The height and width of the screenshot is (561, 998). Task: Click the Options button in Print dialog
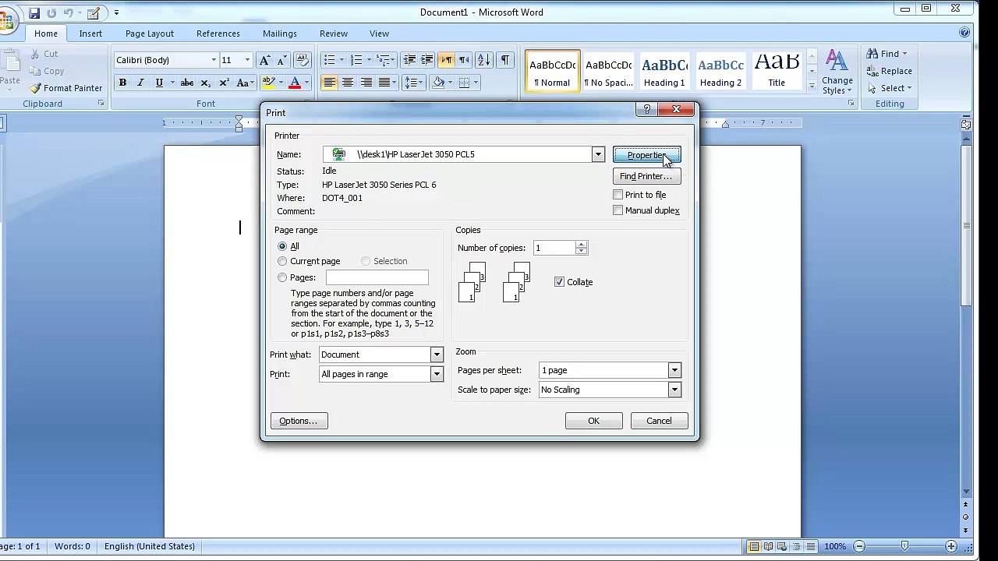tap(299, 421)
